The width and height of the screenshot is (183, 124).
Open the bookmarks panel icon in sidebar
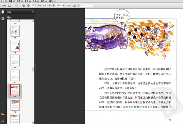pyautogui.click(x=3, y=18)
